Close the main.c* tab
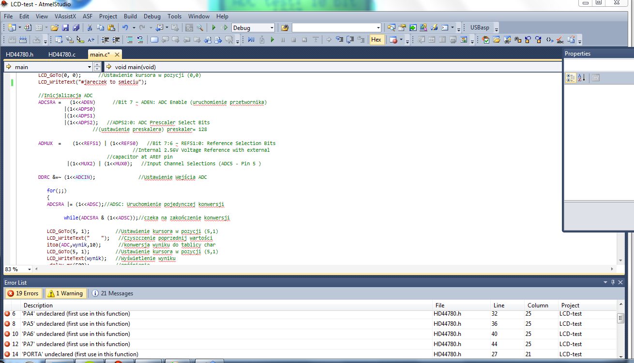This screenshot has width=634, height=363. pyautogui.click(x=117, y=54)
